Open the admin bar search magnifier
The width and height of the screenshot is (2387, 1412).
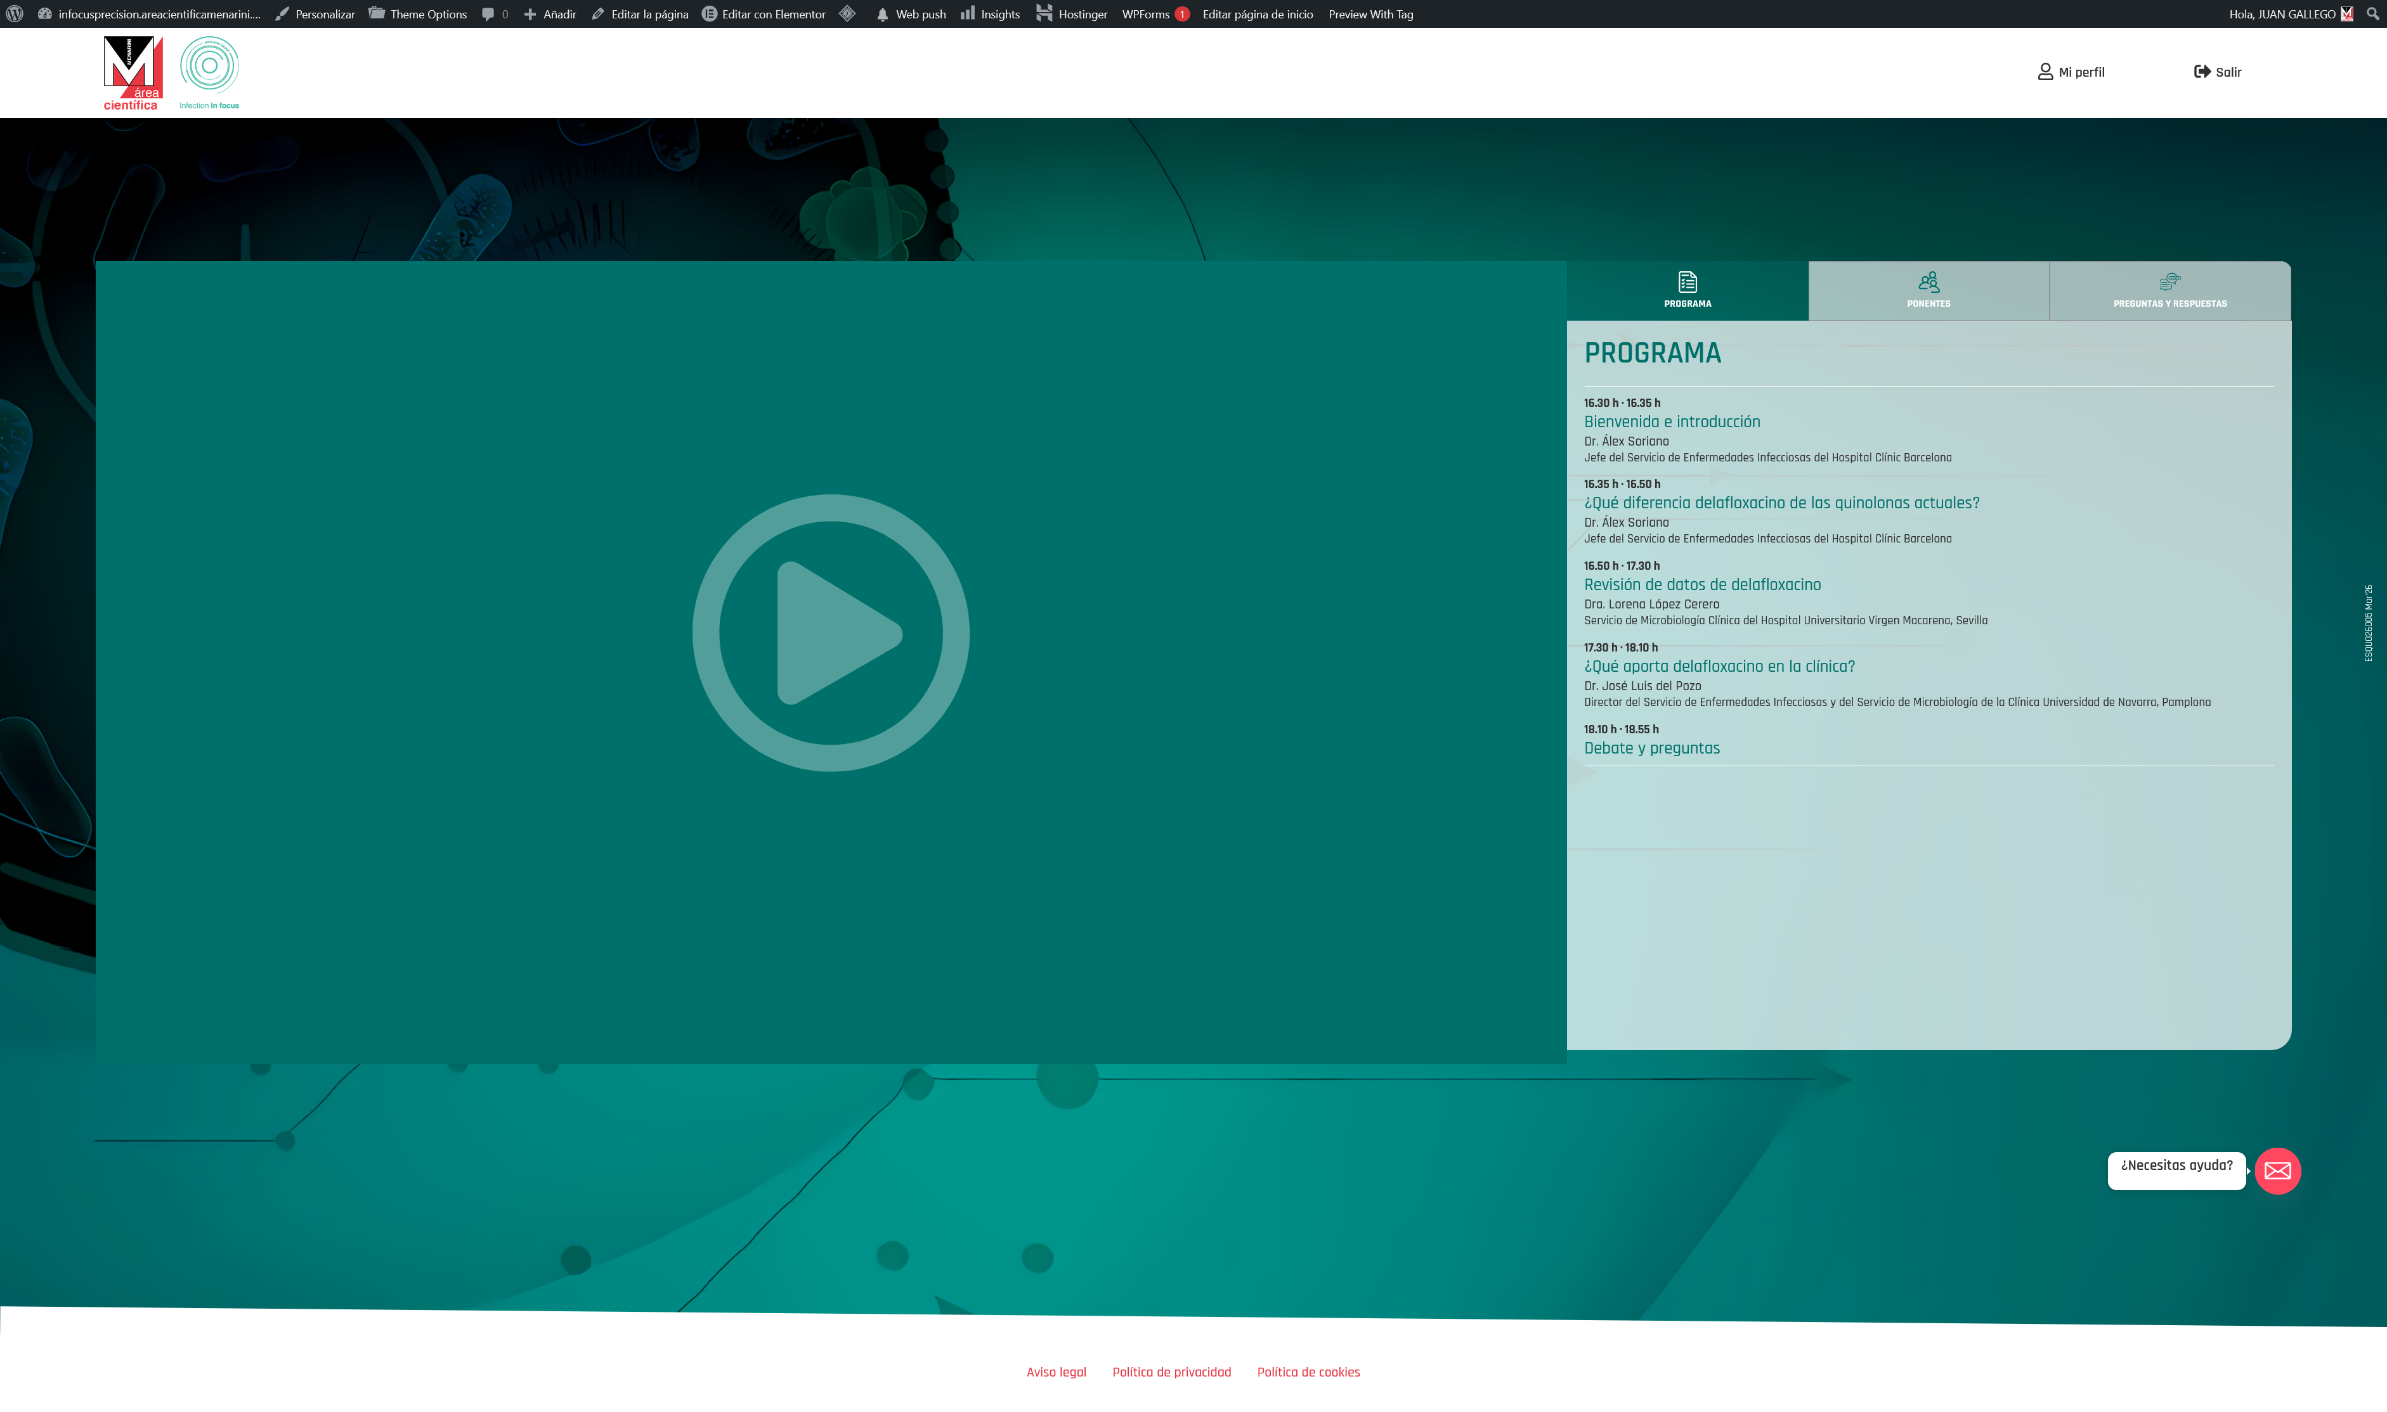(2372, 13)
